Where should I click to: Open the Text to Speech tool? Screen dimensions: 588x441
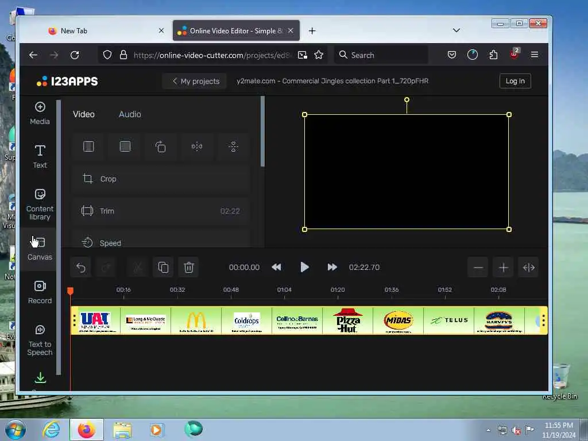click(x=40, y=340)
